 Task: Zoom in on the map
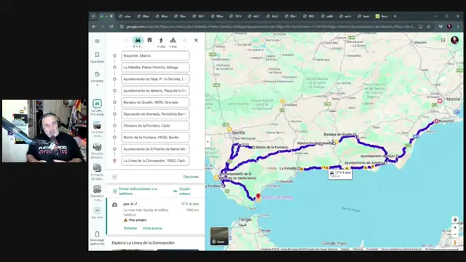(455, 228)
